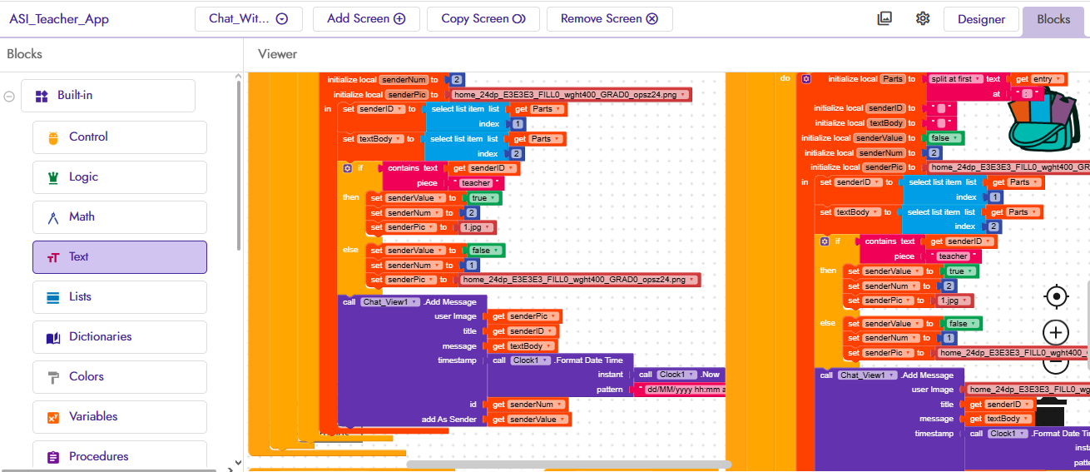Center workspace with the crosshair icon
1090x472 pixels.
[1056, 296]
